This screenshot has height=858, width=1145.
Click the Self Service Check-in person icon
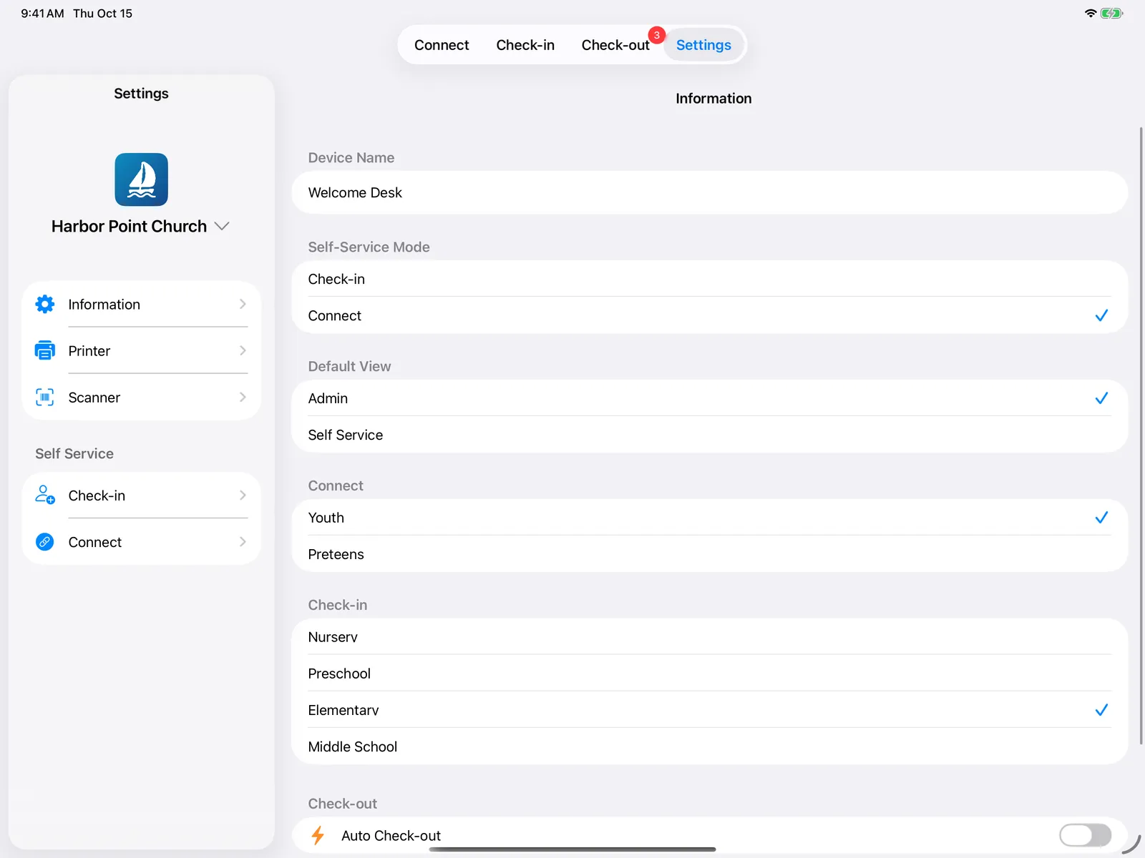(44, 495)
